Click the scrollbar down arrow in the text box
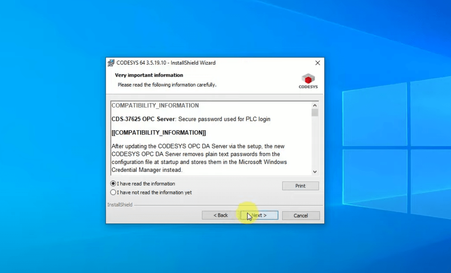Viewport: 451px width, 273px height. [x=315, y=171]
